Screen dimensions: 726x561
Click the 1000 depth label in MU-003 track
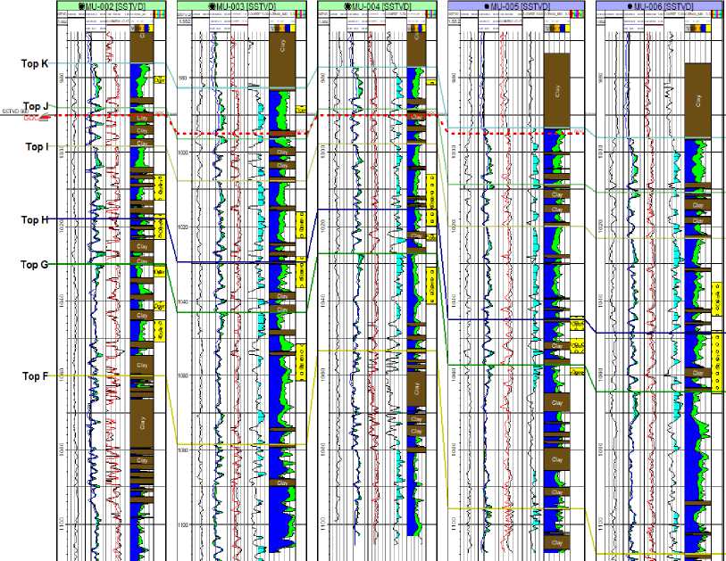[x=182, y=153]
